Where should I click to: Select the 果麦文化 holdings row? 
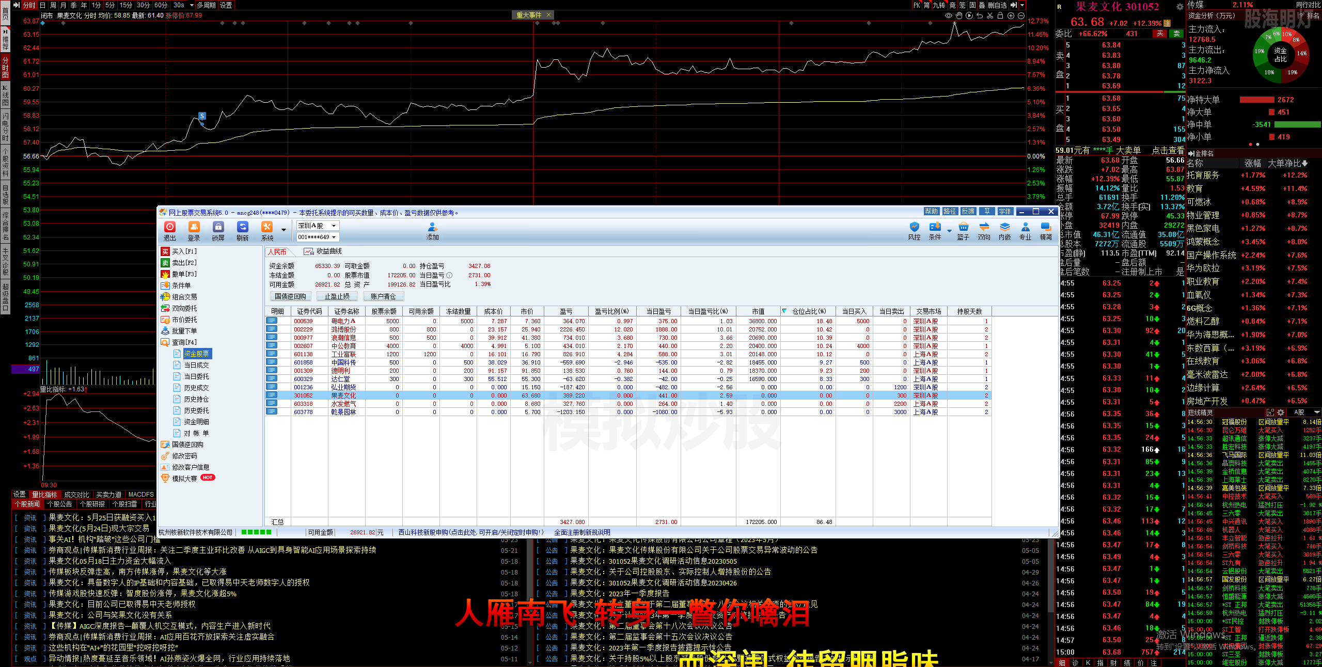(x=628, y=395)
